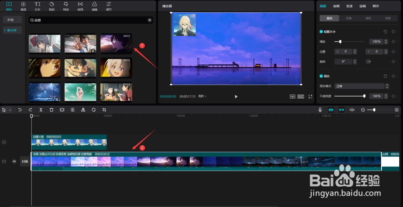
Task: Switch to the 蒙版 mask sub-tab
Action: click(368, 18)
